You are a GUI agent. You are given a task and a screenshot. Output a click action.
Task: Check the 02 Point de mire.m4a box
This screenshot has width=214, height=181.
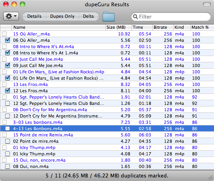point(8,141)
